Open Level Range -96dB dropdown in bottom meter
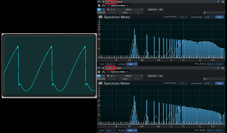The image size is (227, 133). [208, 83]
